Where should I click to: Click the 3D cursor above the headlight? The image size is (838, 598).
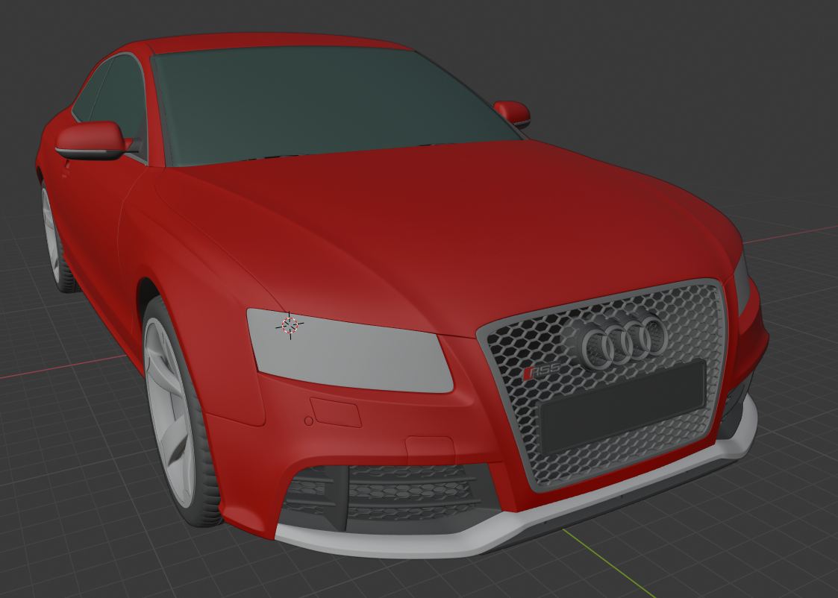(x=290, y=324)
